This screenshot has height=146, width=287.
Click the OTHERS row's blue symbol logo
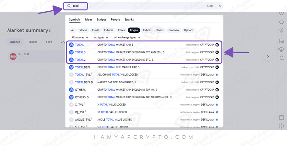[x=71, y=90]
